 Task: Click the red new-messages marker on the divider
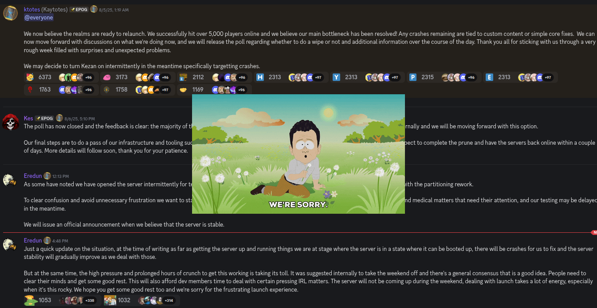pyautogui.click(x=594, y=232)
